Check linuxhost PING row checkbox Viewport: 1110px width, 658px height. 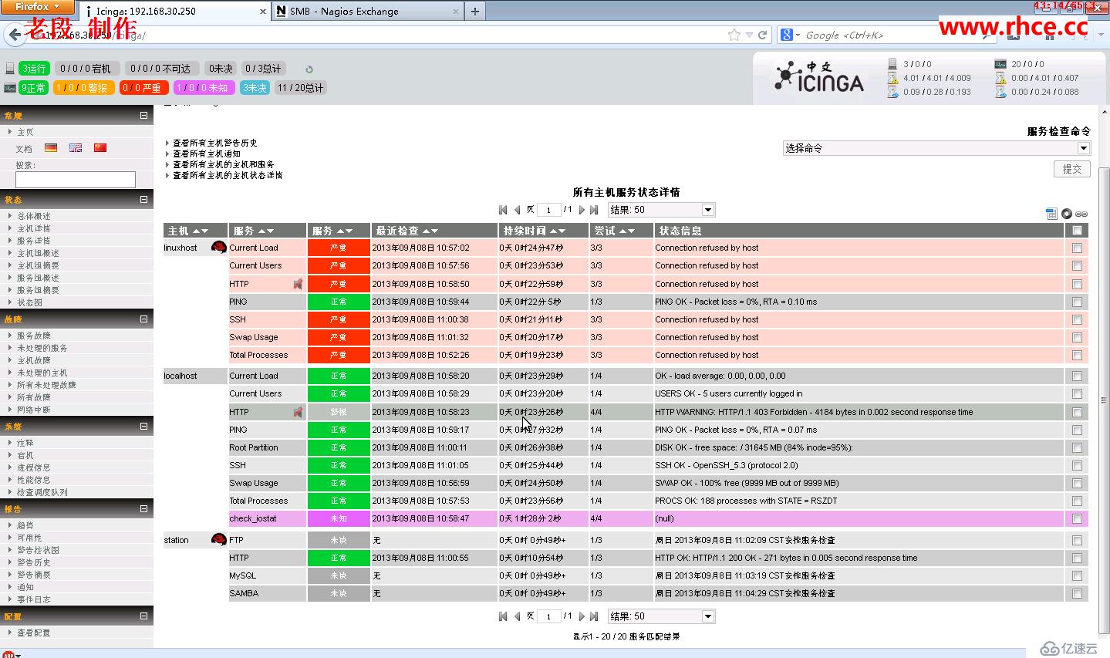(1077, 302)
